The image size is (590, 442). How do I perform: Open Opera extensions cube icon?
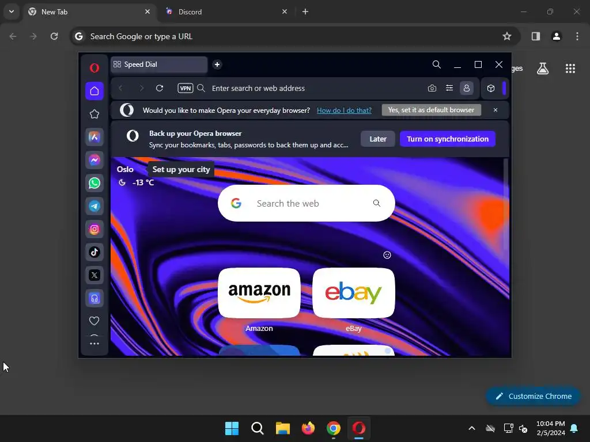click(491, 88)
